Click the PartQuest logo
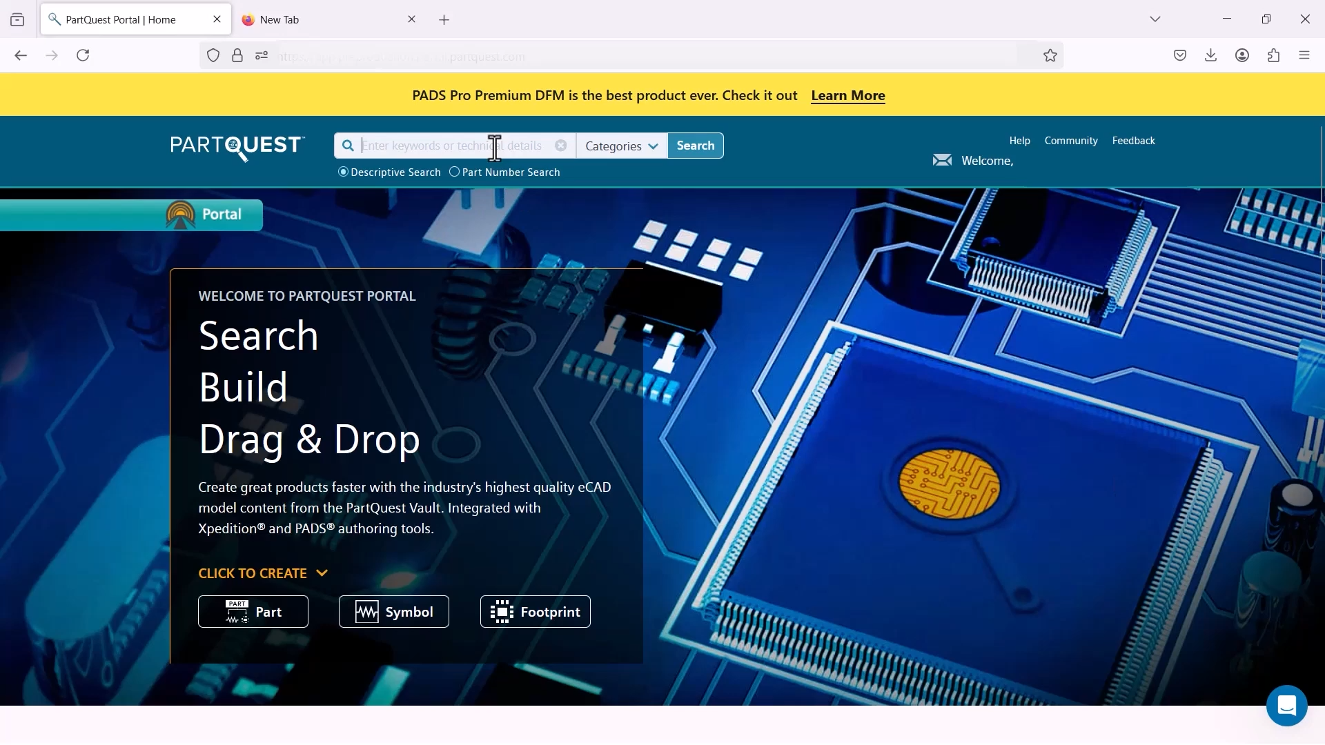This screenshot has height=745, width=1325. click(237, 146)
